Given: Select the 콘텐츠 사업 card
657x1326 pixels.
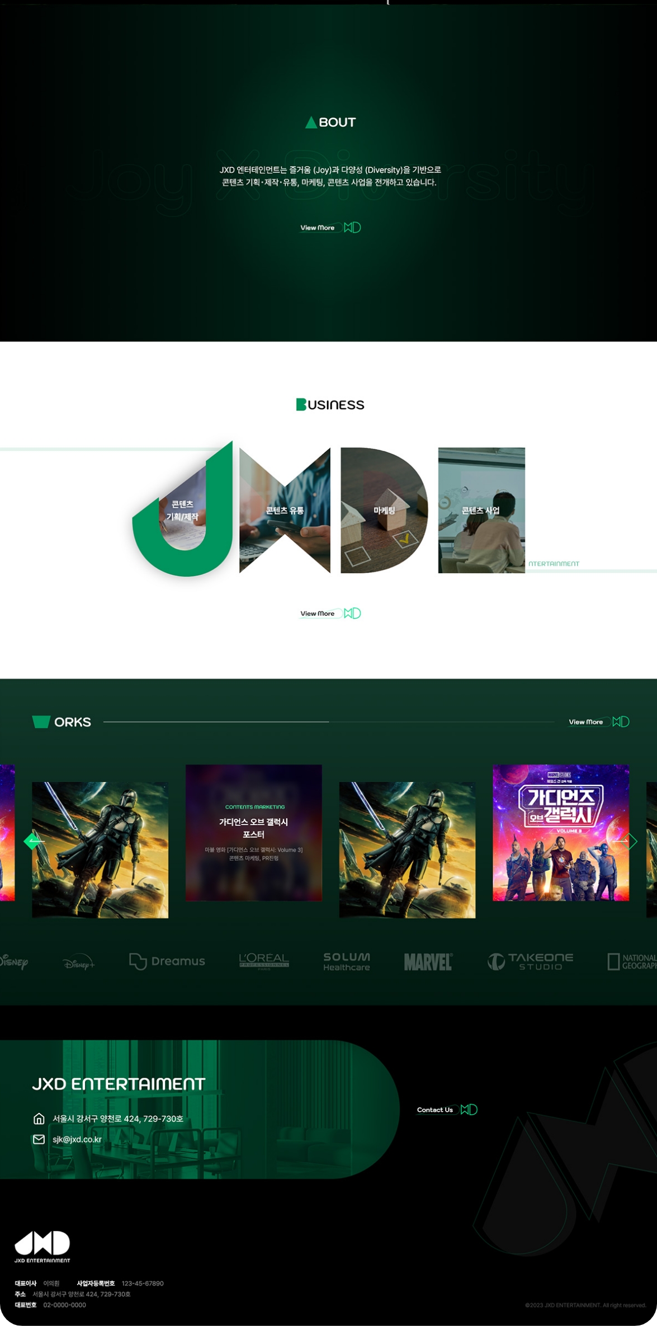Looking at the screenshot, I should [481, 510].
